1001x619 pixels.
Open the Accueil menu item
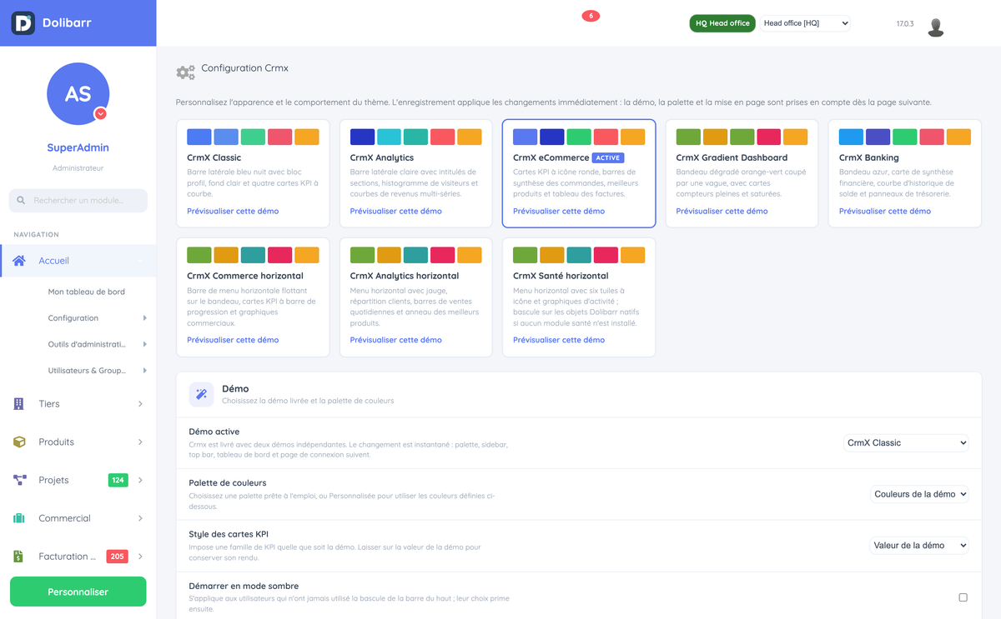click(78, 261)
